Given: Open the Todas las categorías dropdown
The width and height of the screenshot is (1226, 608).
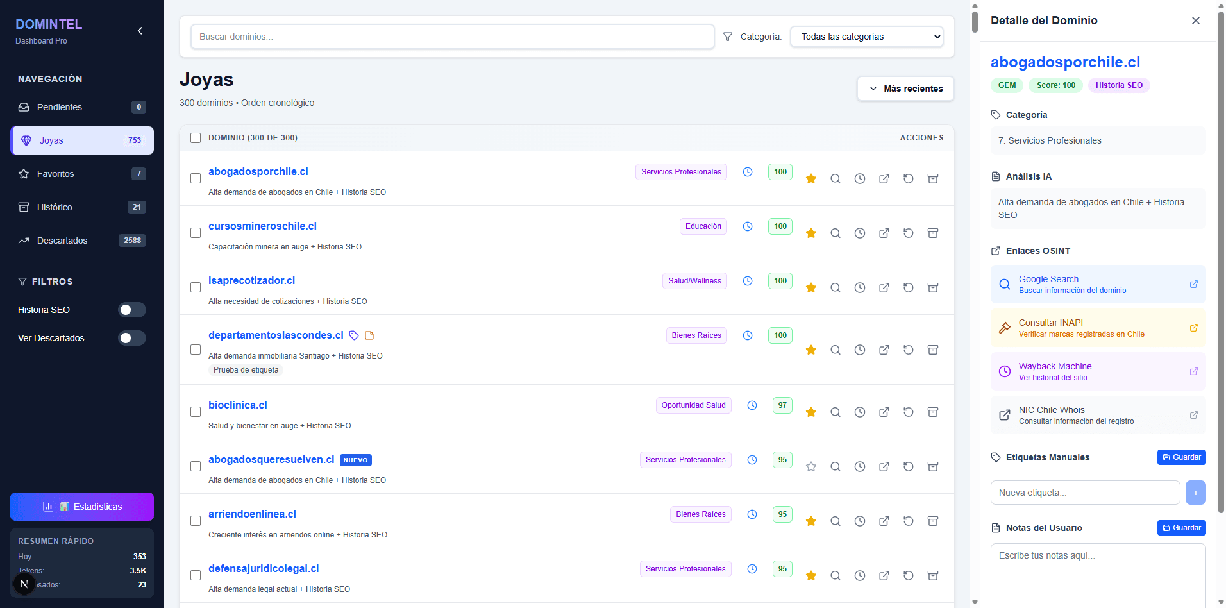Looking at the screenshot, I should click(x=867, y=37).
